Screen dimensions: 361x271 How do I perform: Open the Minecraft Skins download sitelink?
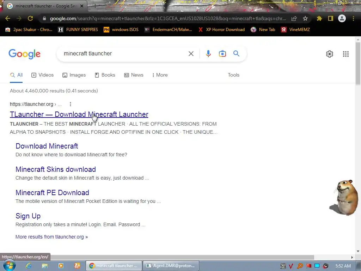tap(56, 169)
